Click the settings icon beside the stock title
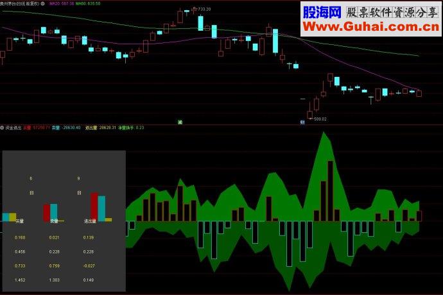Image resolution: width=443 pixels, height=295 pixels. [x=43, y=4]
